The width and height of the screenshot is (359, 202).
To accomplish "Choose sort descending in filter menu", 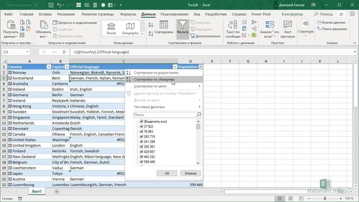I will tap(164, 80).
